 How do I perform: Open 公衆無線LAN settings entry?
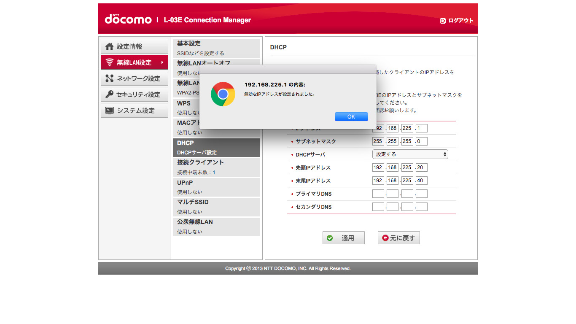click(216, 227)
